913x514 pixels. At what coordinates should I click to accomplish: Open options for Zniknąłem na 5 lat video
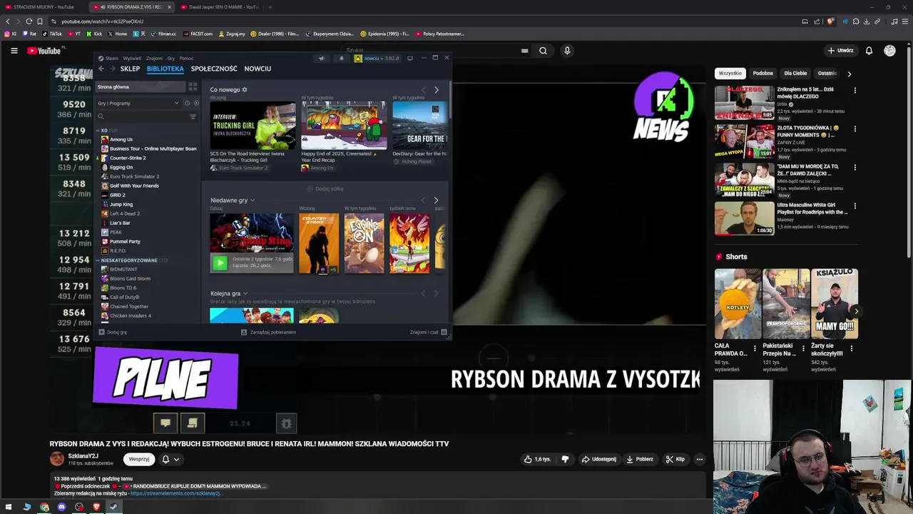(x=855, y=91)
